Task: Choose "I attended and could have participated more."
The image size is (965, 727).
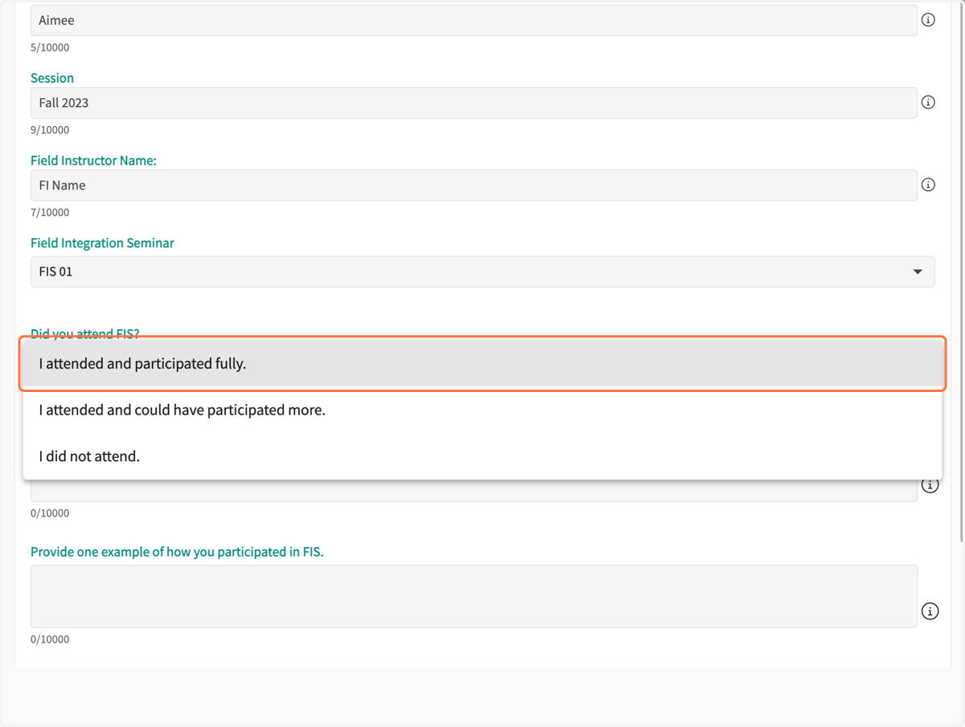Action: pyautogui.click(x=482, y=410)
